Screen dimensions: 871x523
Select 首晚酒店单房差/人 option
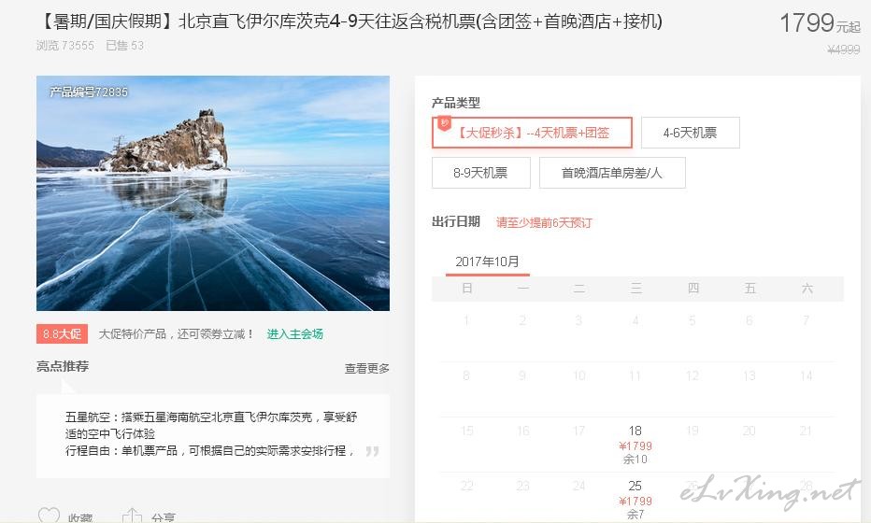coord(611,173)
